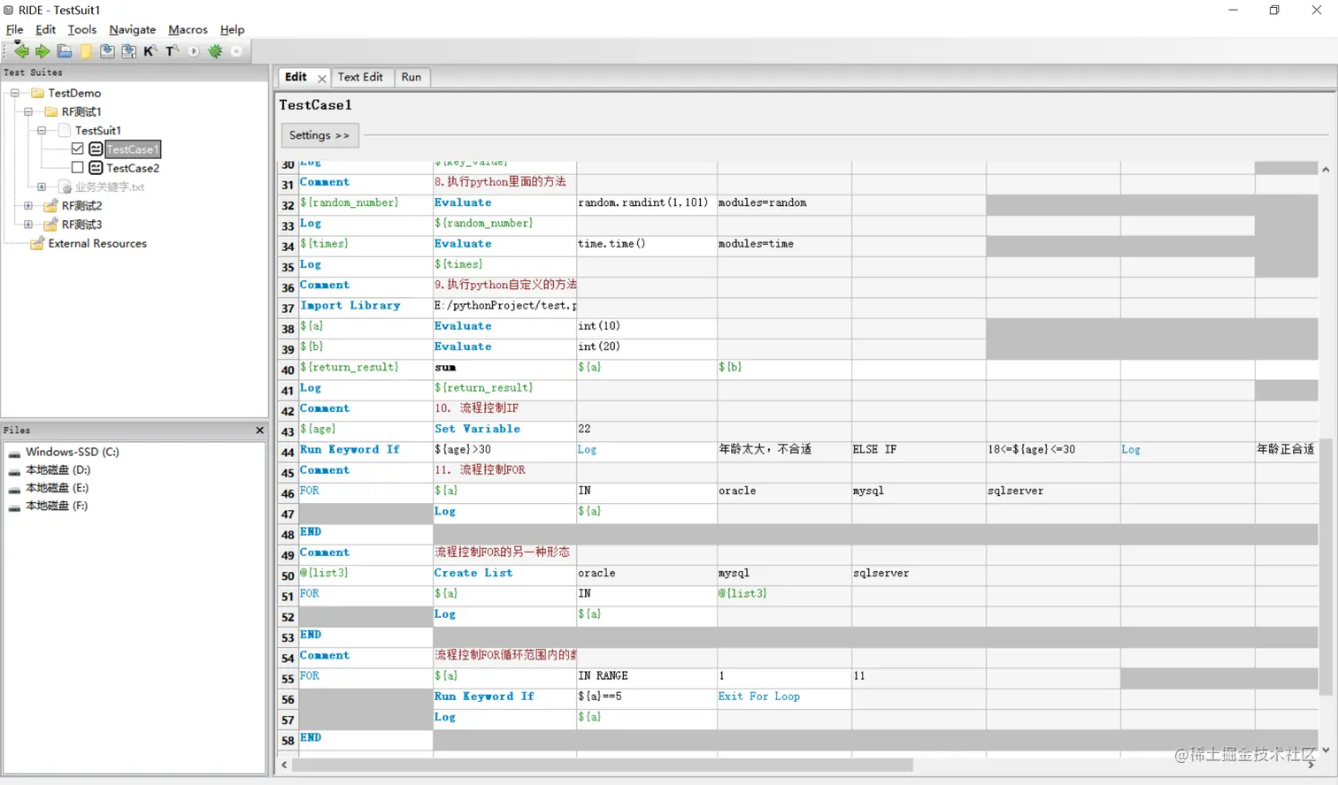The width and height of the screenshot is (1338, 785).
Task: Click the green Go Forward arrow in the toolbar
Action: (x=42, y=51)
